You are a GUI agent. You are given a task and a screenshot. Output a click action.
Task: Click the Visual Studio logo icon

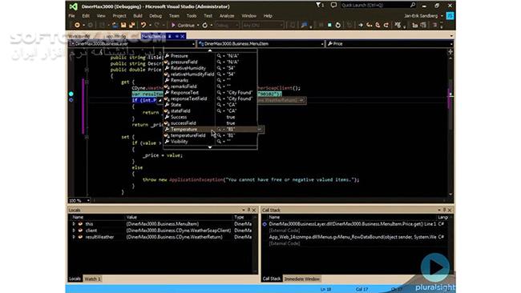tap(74, 6)
